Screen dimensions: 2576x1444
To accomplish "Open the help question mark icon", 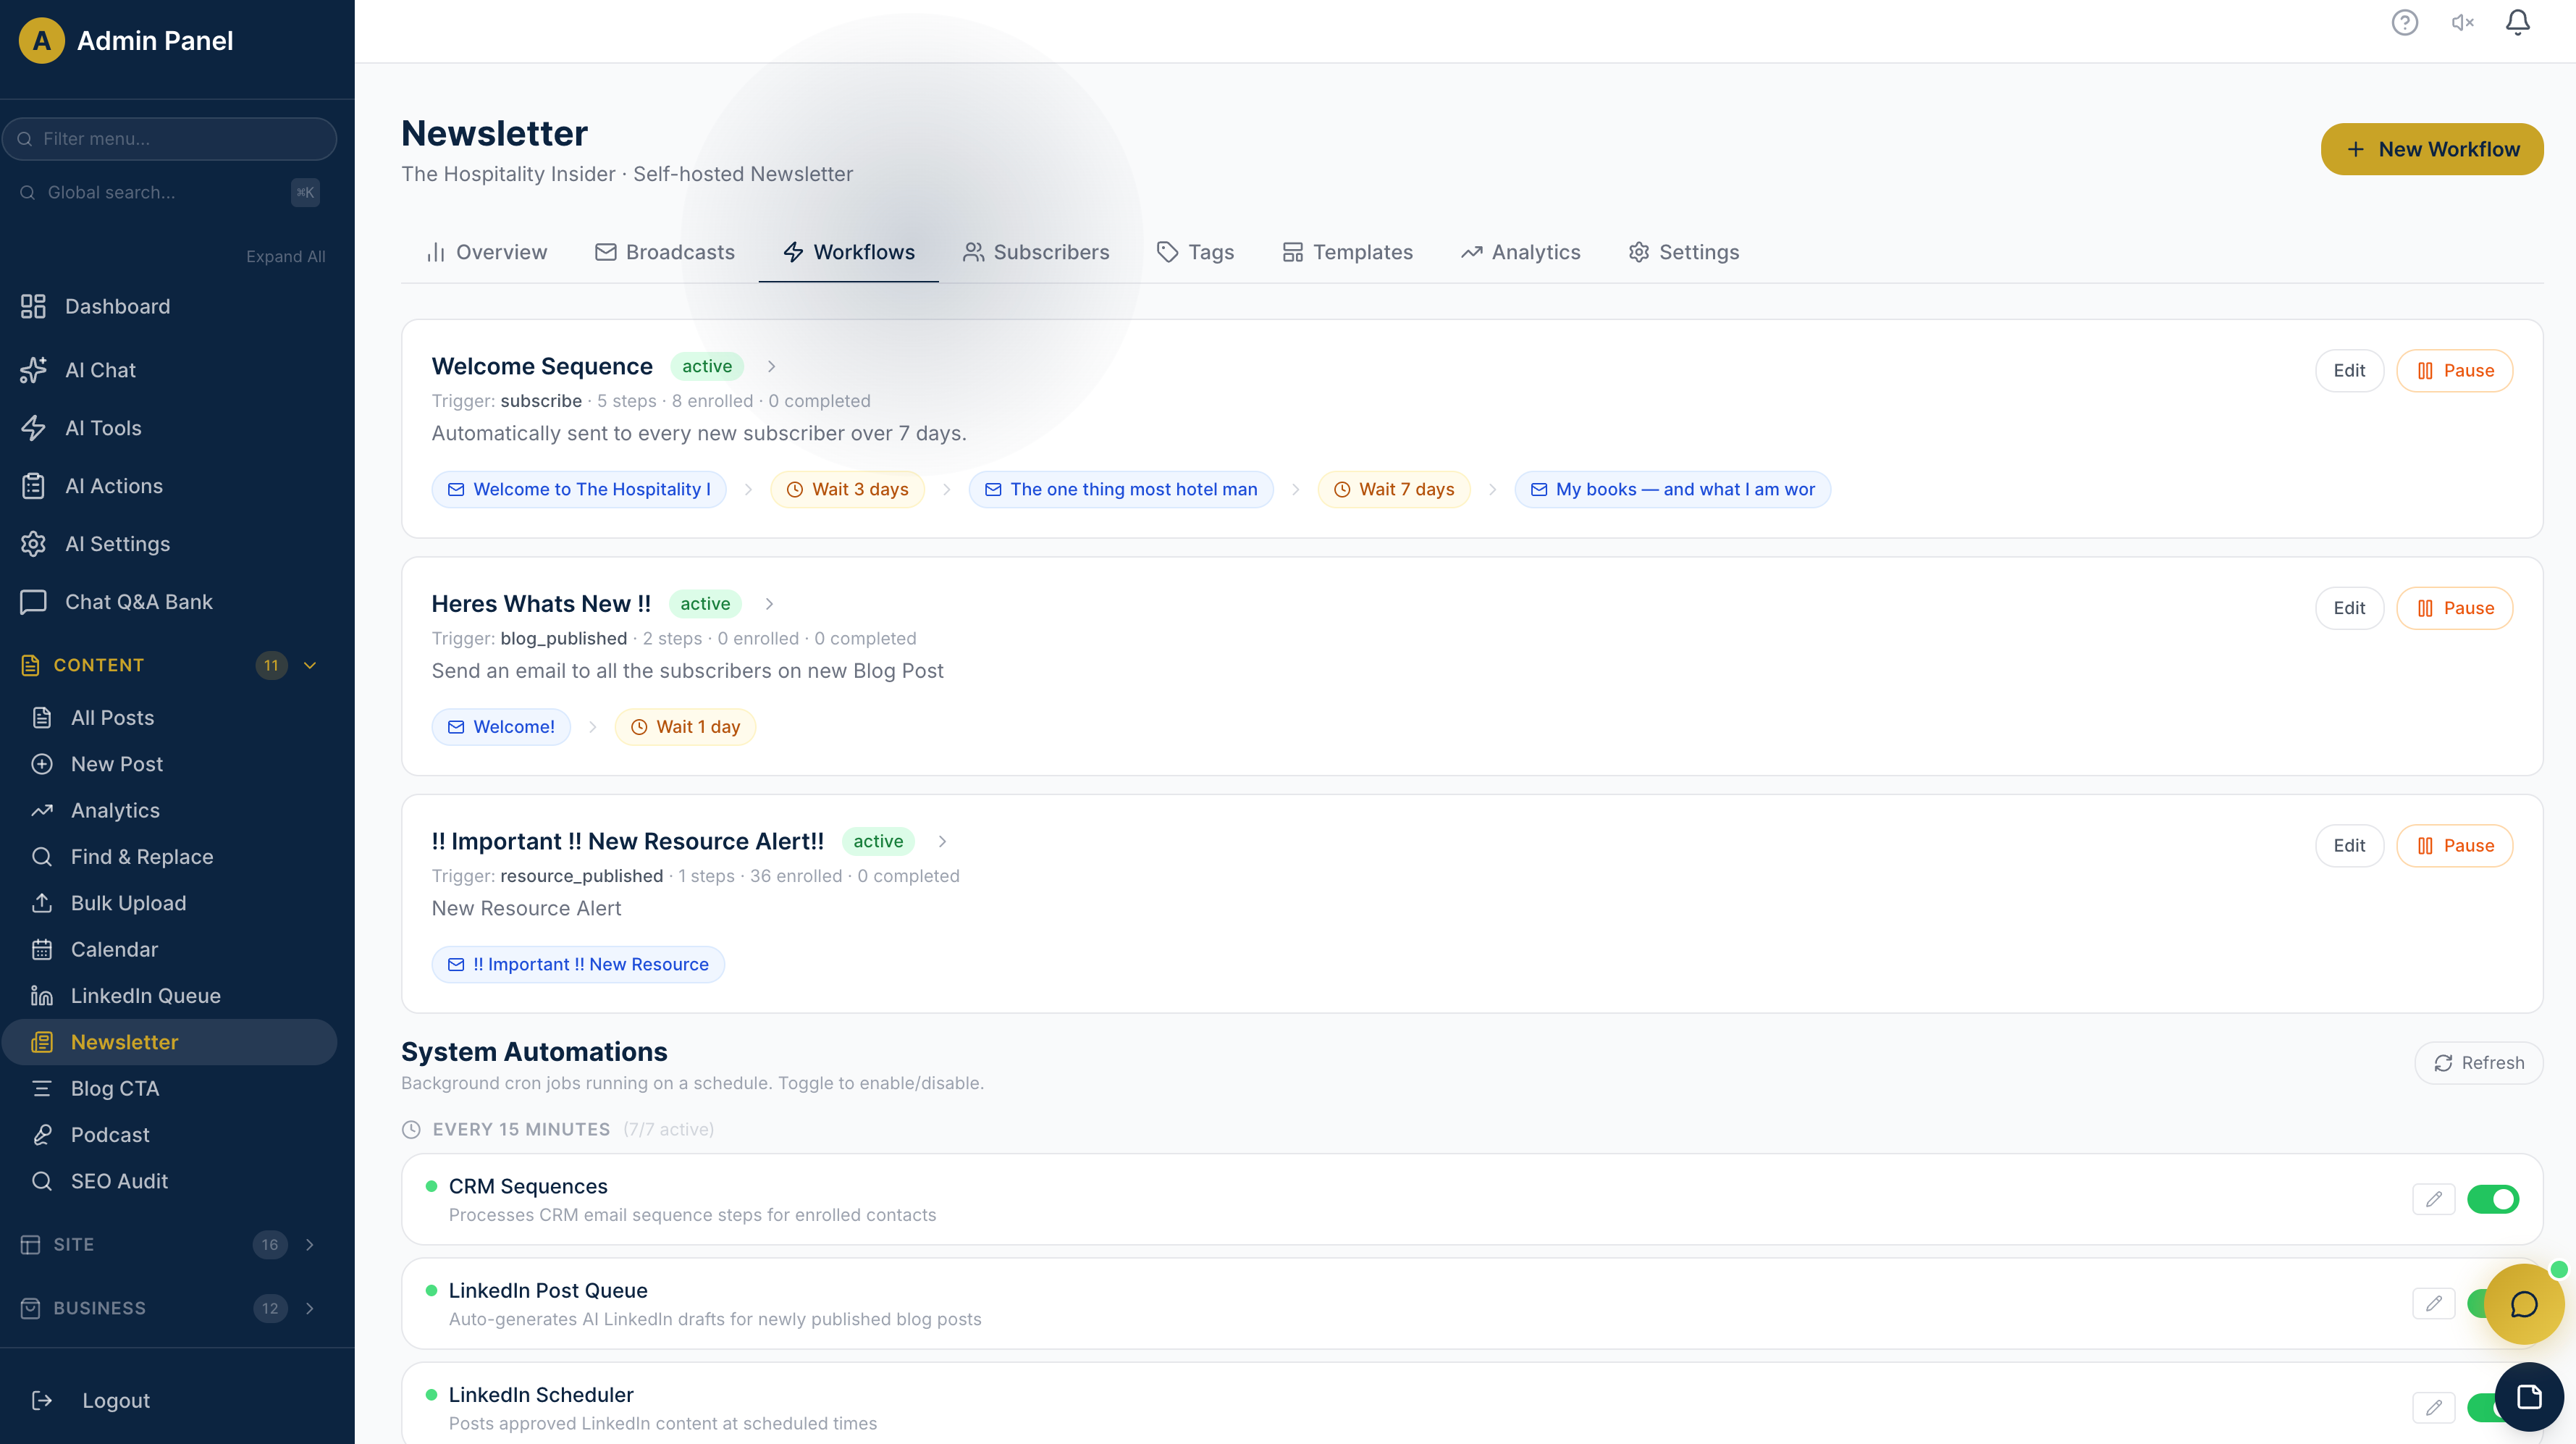I will click(x=2405, y=22).
